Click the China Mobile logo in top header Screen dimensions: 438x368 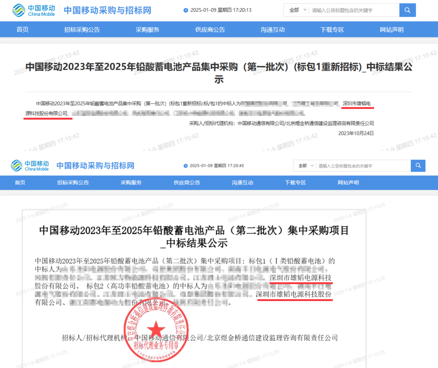(34, 10)
